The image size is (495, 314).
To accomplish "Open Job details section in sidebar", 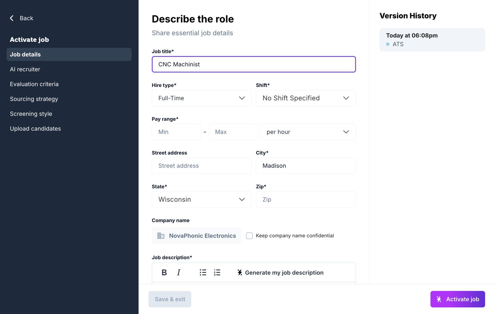I will 69,54.
